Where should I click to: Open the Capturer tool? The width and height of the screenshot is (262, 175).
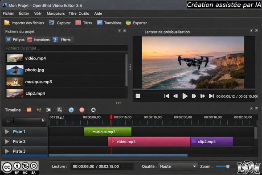(x=60, y=23)
